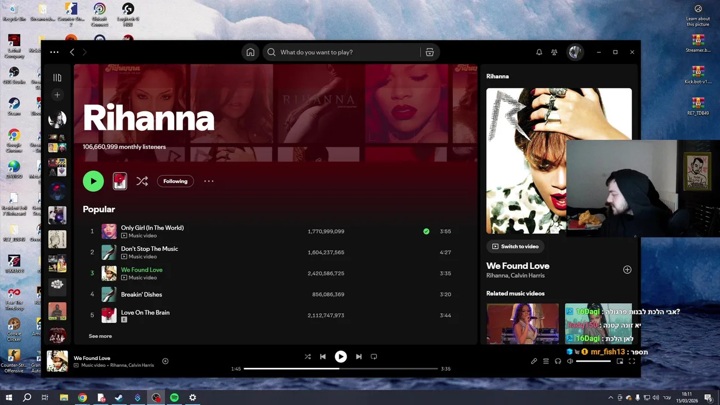
Task: Open lyrics microphone icon in player bar
Action: (x=534, y=361)
